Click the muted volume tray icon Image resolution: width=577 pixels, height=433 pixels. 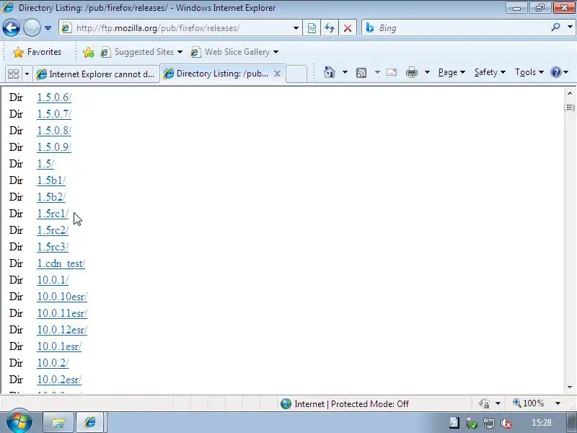[x=506, y=424]
